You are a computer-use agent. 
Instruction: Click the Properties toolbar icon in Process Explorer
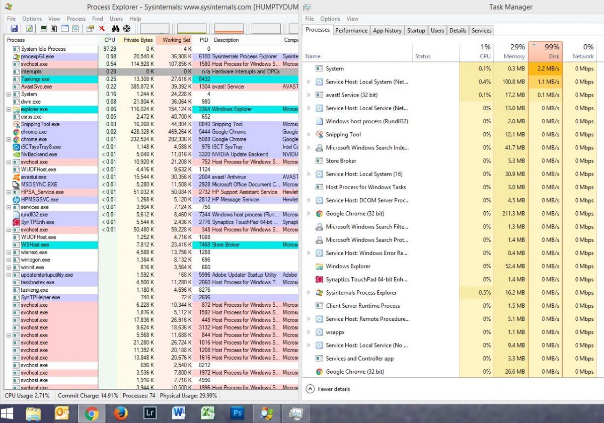point(90,29)
